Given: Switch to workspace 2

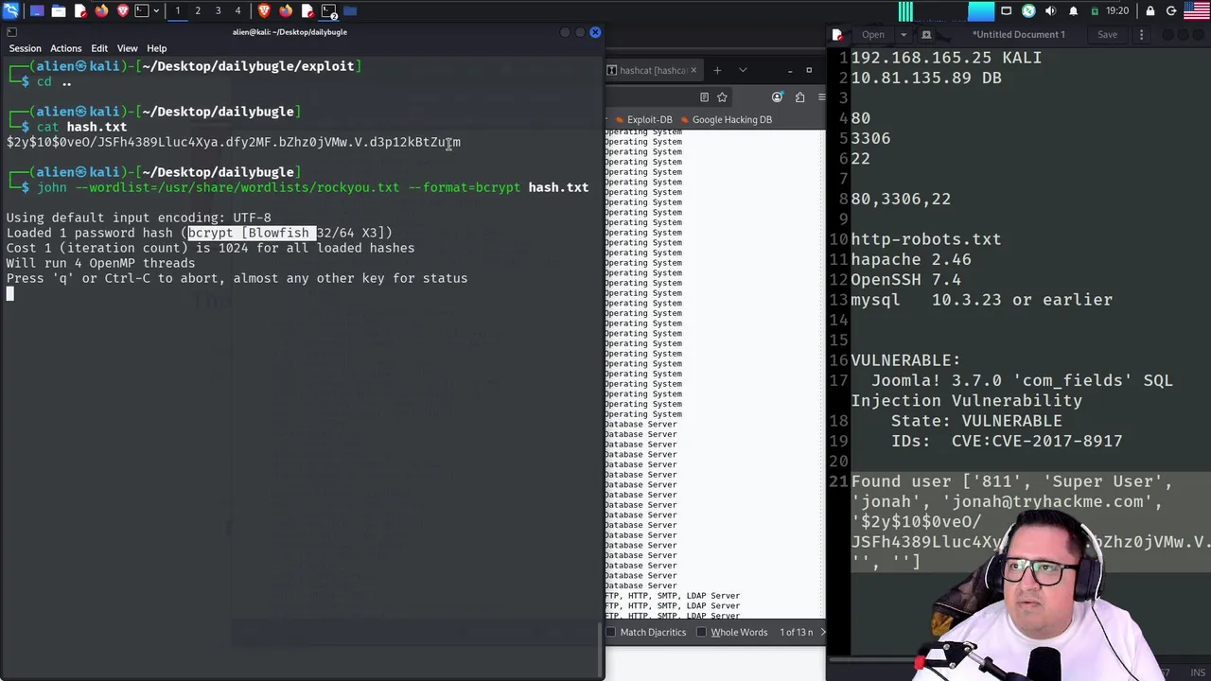Looking at the screenshot, I should tap(198, 11).
